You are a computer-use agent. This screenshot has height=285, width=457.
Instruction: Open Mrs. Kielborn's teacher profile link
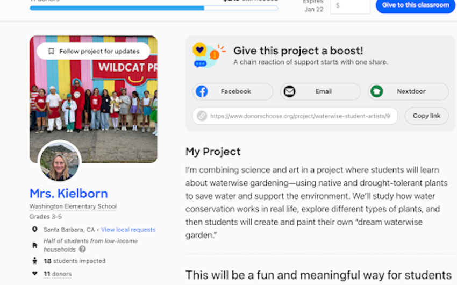point(68,194)
